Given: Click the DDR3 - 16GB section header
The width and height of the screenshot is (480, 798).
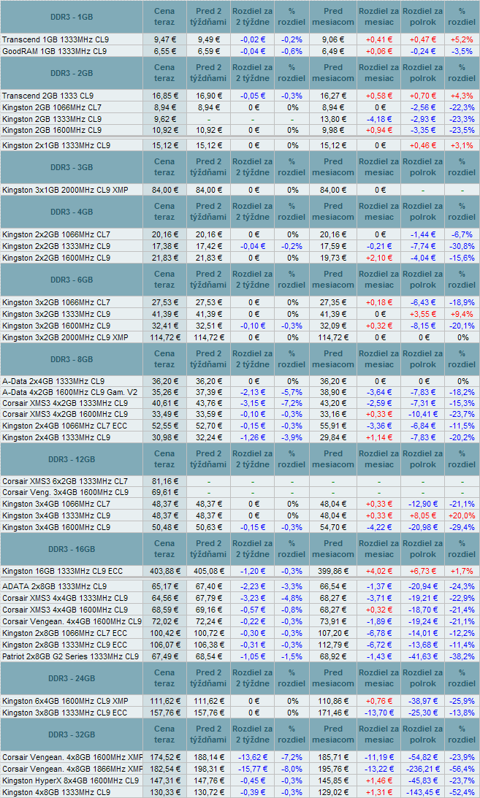Looking at the screenshot, I should click(72, 549).
